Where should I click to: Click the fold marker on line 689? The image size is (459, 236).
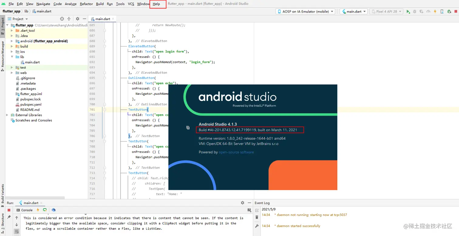tap(105, 46)
